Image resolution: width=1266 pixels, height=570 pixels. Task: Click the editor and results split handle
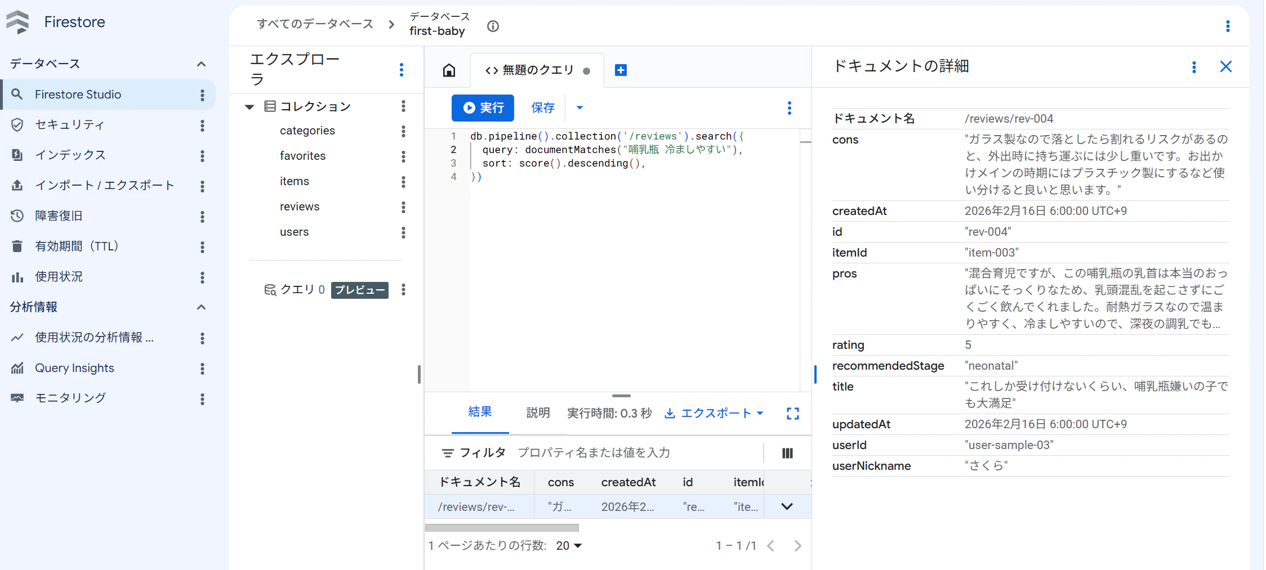click(621, 396)
